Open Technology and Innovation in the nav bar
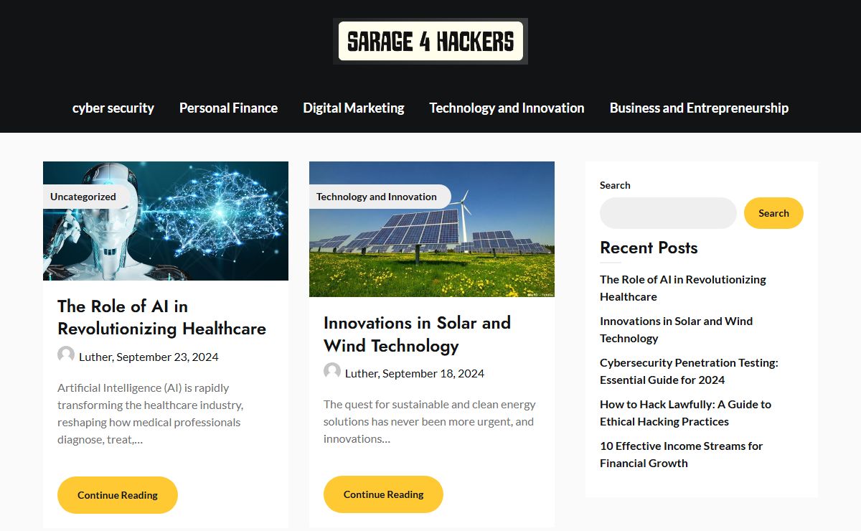The image size is (861, 531). (507, 108)
